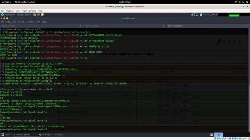Open the terminal Tabs menu

click(38, 22)
